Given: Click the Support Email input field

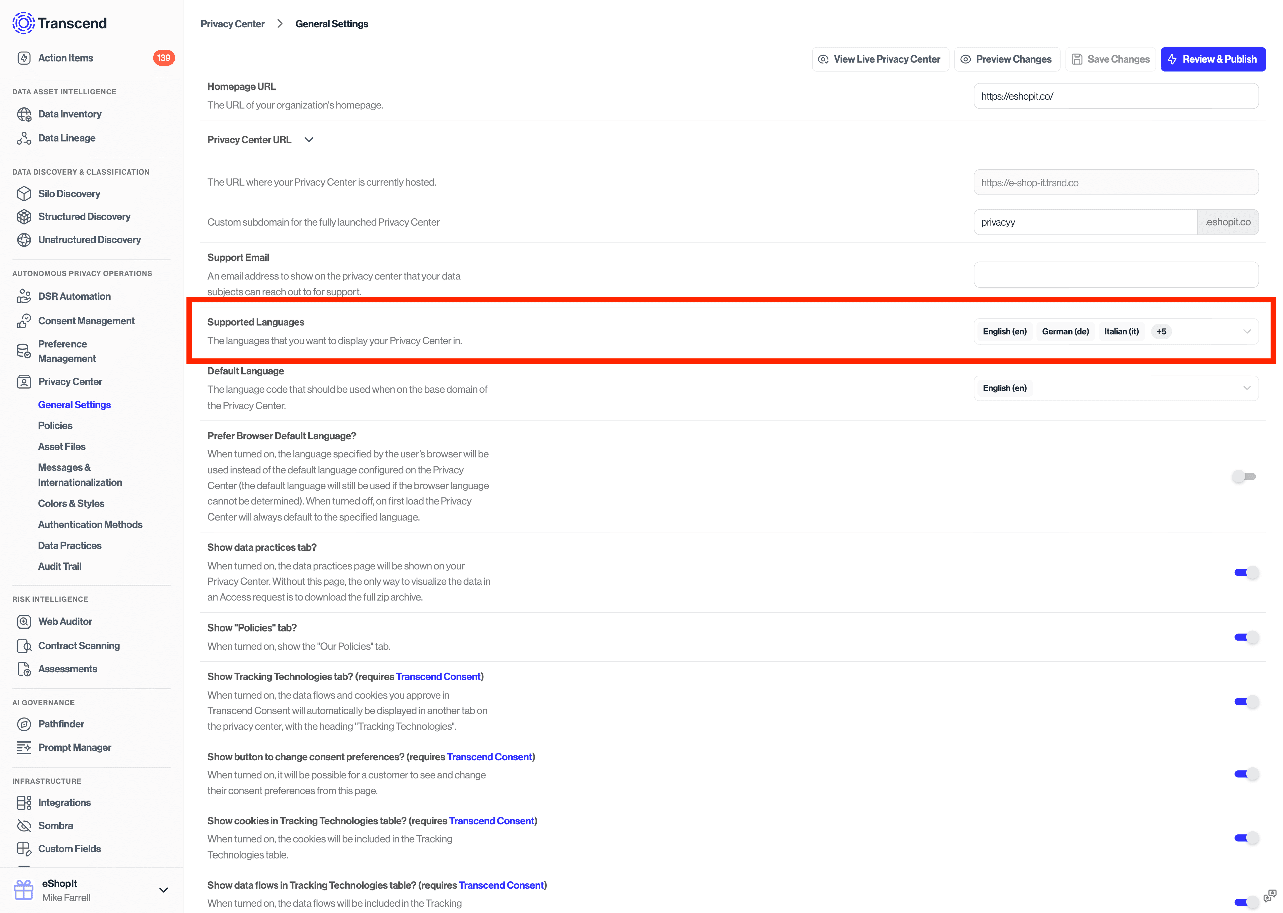Looking at the screenshot, I should 1116,274.
